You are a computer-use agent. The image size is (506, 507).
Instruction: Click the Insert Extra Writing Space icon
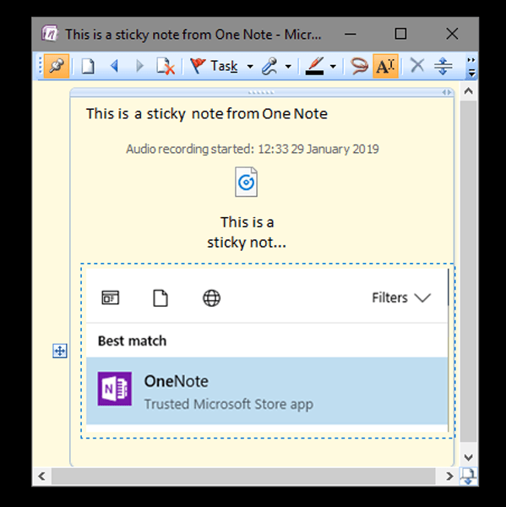pos(443,66)
